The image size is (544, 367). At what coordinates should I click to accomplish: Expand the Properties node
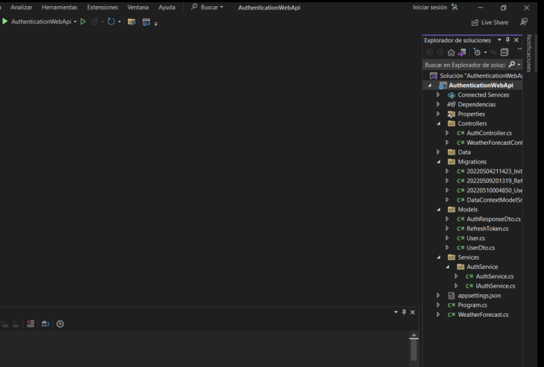[x=438, y=114]
